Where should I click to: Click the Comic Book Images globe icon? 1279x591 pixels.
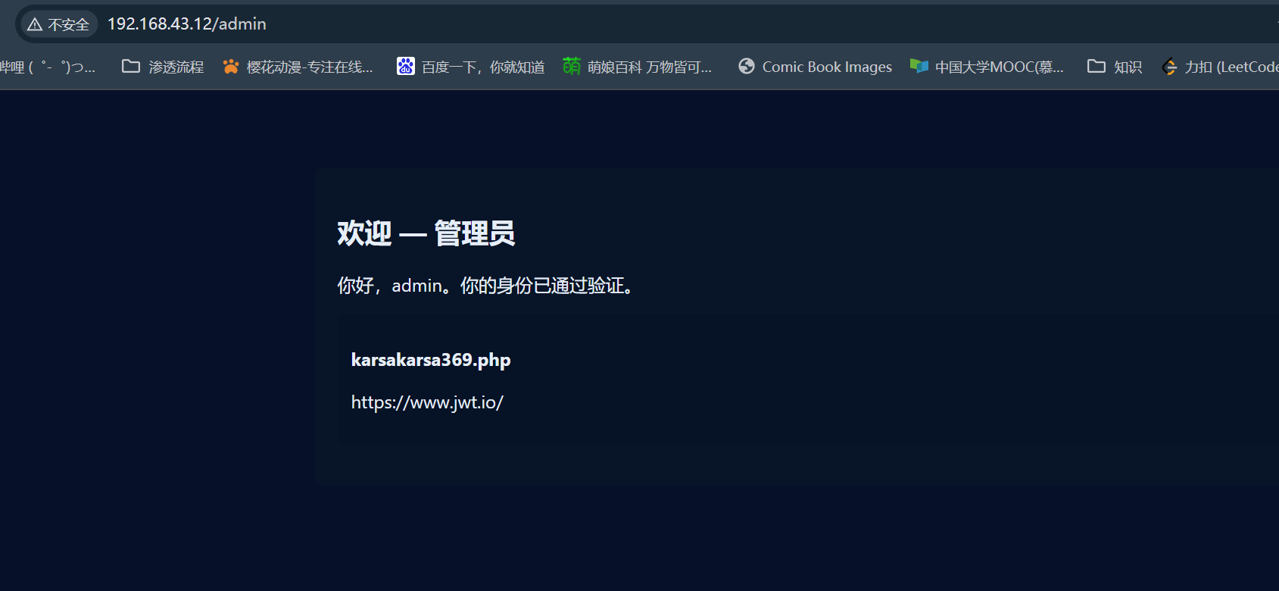click(747, 67)
